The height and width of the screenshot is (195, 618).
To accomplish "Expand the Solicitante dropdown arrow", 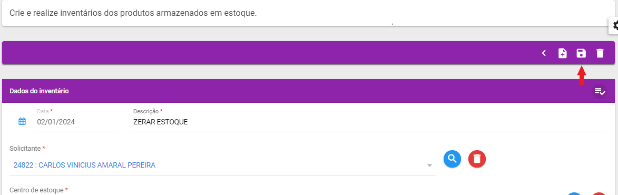I will 429,165.
